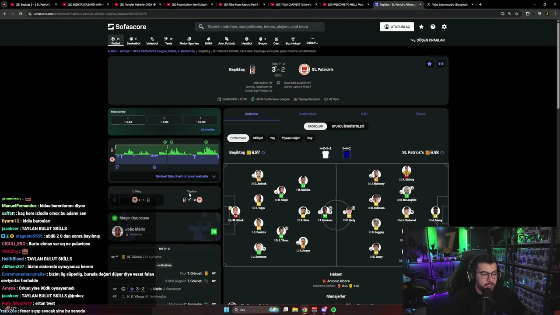Click the Beşiktaş club crest
This screenshot has width=560, height=315.
pos(252,70)
